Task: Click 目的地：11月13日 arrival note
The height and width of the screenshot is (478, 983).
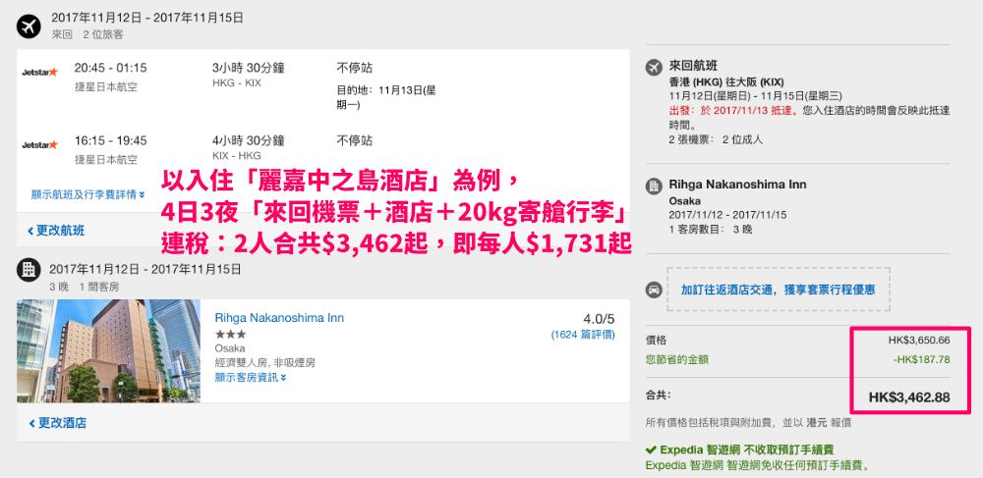Action: (386, 97)
